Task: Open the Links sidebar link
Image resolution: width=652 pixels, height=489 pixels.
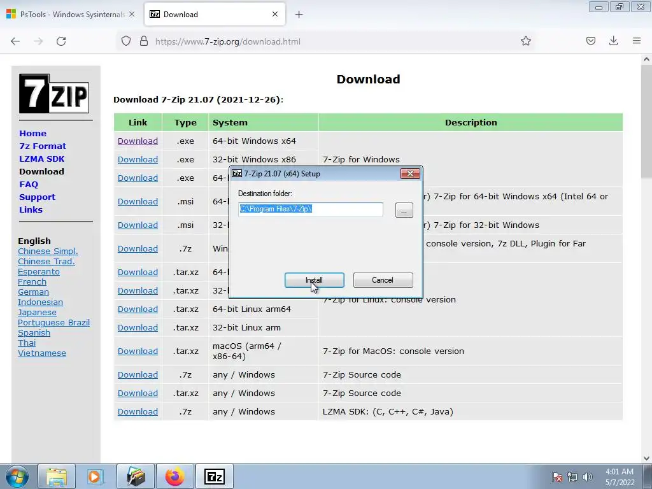Action: pyautogui.click(x=31, y=209)
